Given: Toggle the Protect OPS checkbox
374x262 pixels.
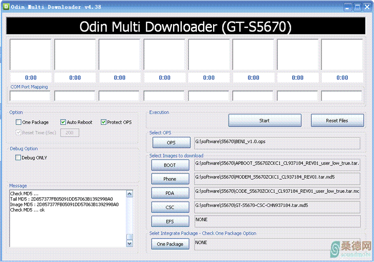Looking at the screenshot, I should coord(103,122).
